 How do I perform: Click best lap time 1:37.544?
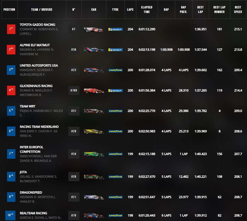[x=201, y=50]
